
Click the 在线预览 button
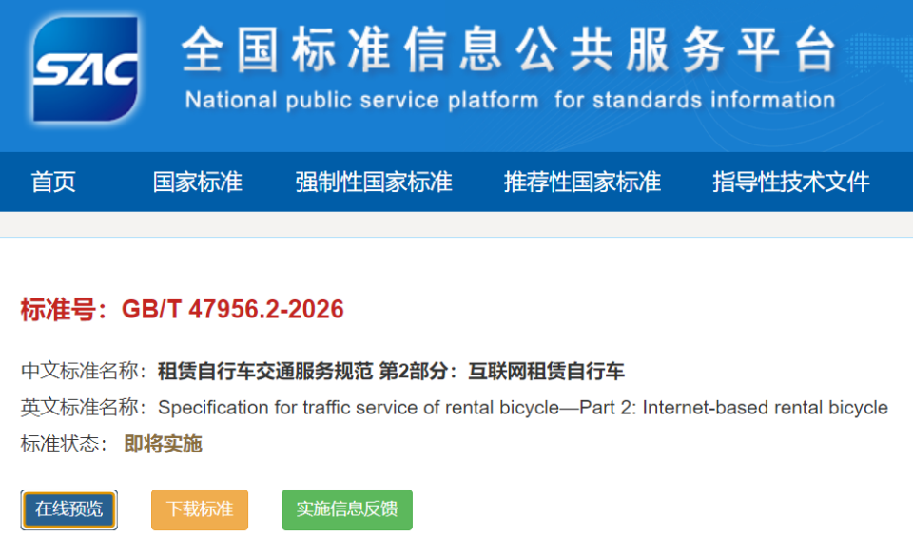click(68, 509)
